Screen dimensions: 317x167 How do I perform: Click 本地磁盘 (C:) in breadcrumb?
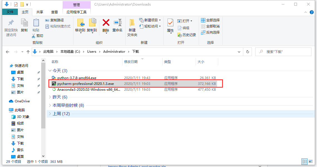(x=70, y=52)
